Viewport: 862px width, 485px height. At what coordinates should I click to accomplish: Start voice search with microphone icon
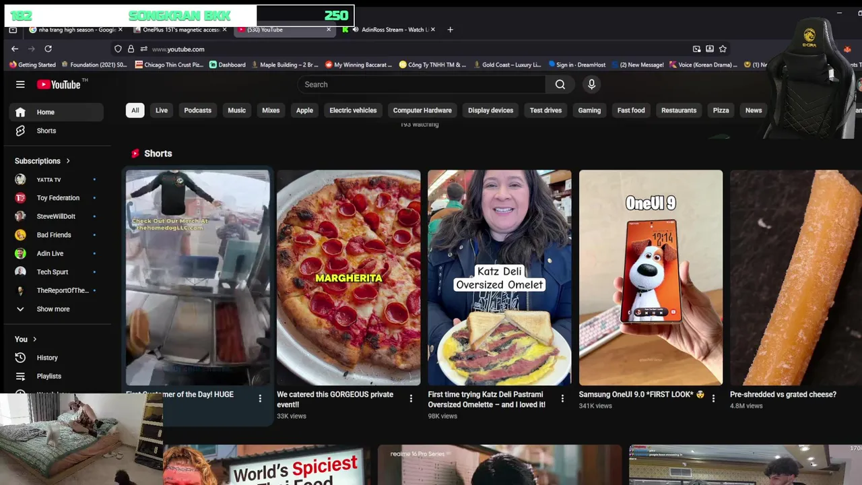tap(591, 84)
